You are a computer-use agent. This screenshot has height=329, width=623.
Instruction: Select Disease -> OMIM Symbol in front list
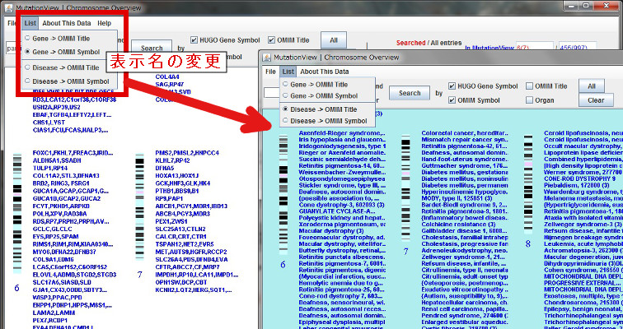point(285,122)
